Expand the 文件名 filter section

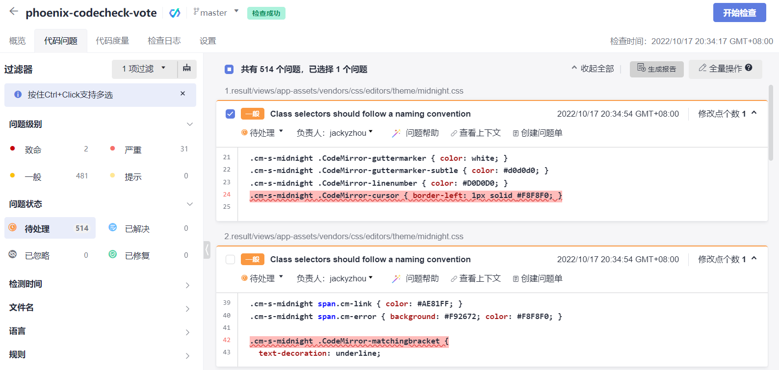[x=187, y=309]
